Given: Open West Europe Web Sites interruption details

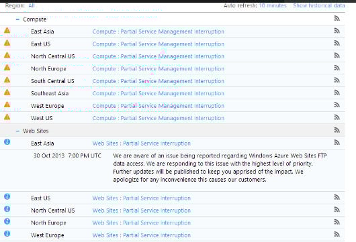Looking at the screenshot, I should tap(142, 235).
